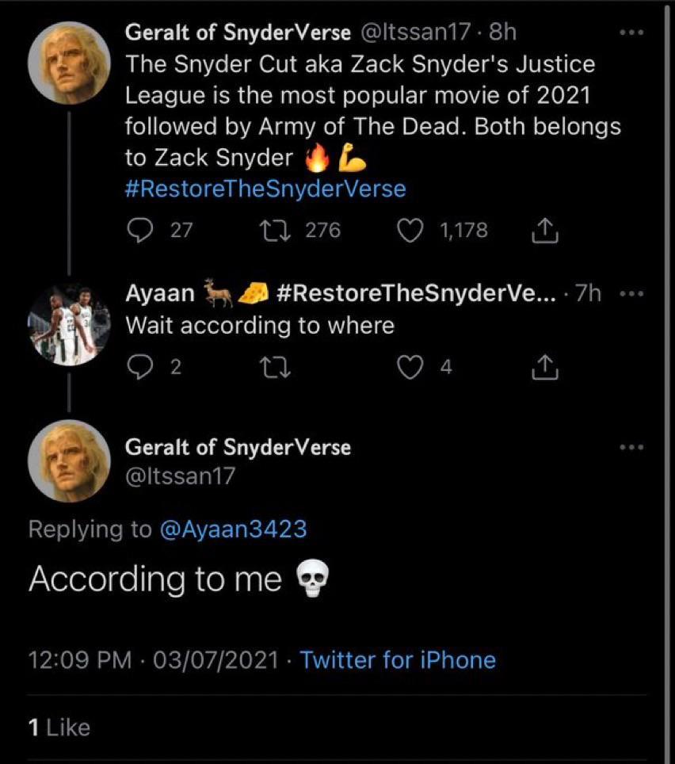Open the @Ayaan3423 mention link
675x764 pixels.
click(x=233, y=529)
